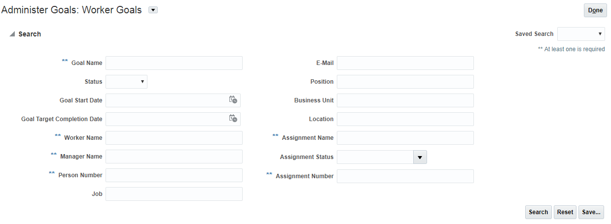The height and width of the screenshot is (224, 611).
Task: Collapse the Search section triangle
Action: click(x=12, y=34)
